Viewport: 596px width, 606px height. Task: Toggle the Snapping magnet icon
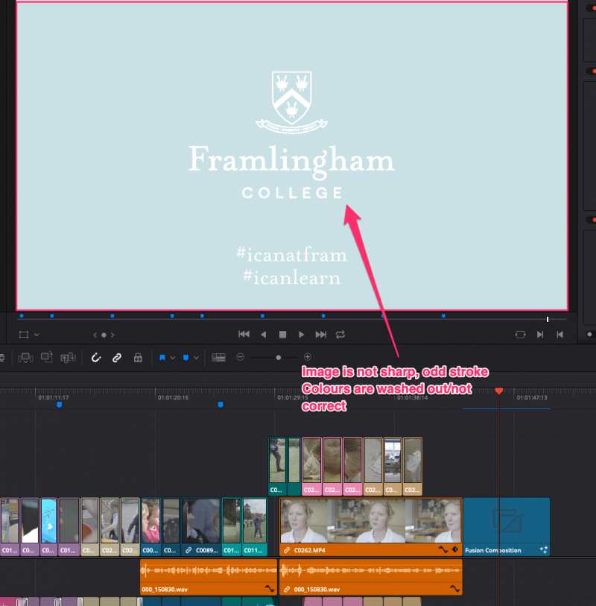(x=95, y=358)
